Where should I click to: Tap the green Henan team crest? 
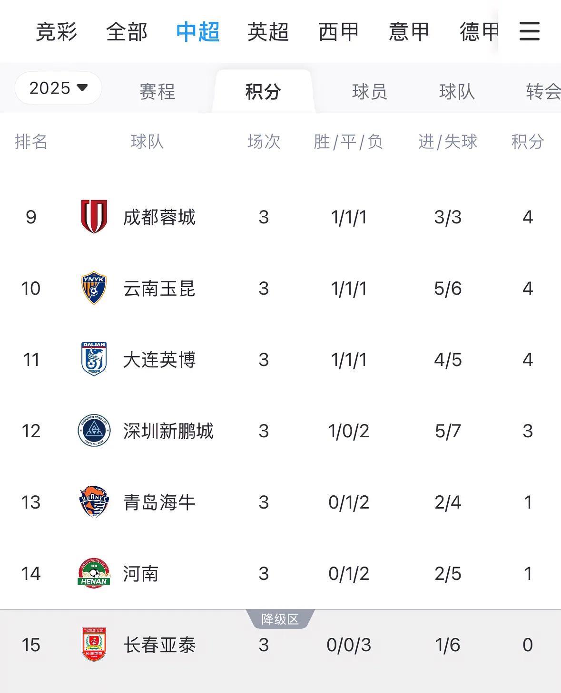pos(94,573)
